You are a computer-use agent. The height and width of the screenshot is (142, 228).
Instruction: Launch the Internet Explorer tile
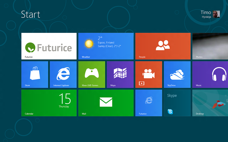[63, 74]
